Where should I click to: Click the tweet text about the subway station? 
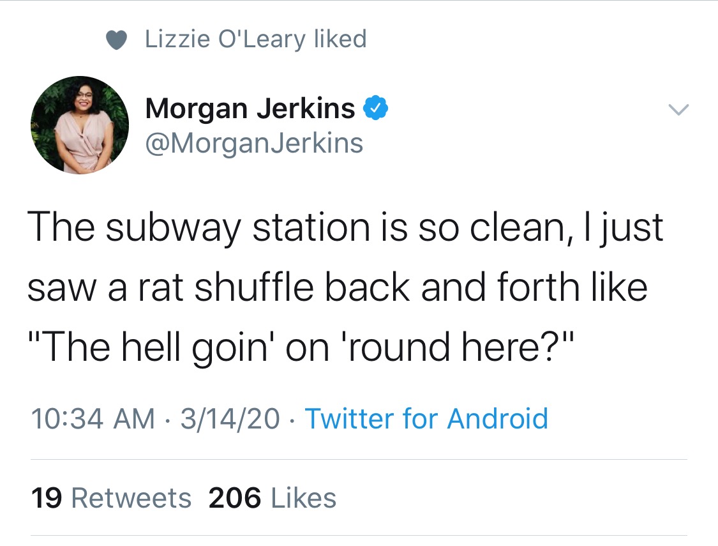tap(345, 287)
